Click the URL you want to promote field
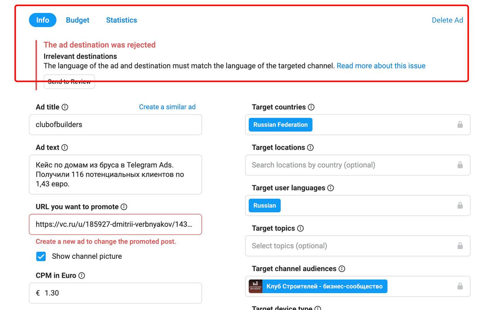Screen dimensions: 493x310 coord(116,225)
